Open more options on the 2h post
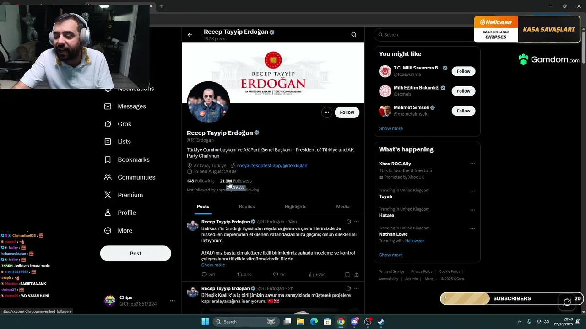This screenshot has height=329, width=586. point(357,288)
